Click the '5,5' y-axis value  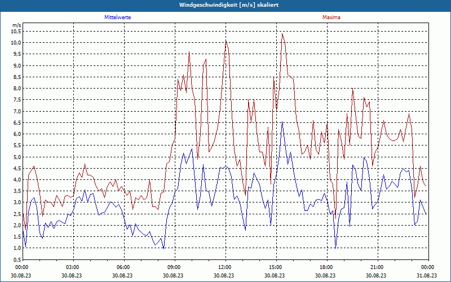click(x=17, y=146)
